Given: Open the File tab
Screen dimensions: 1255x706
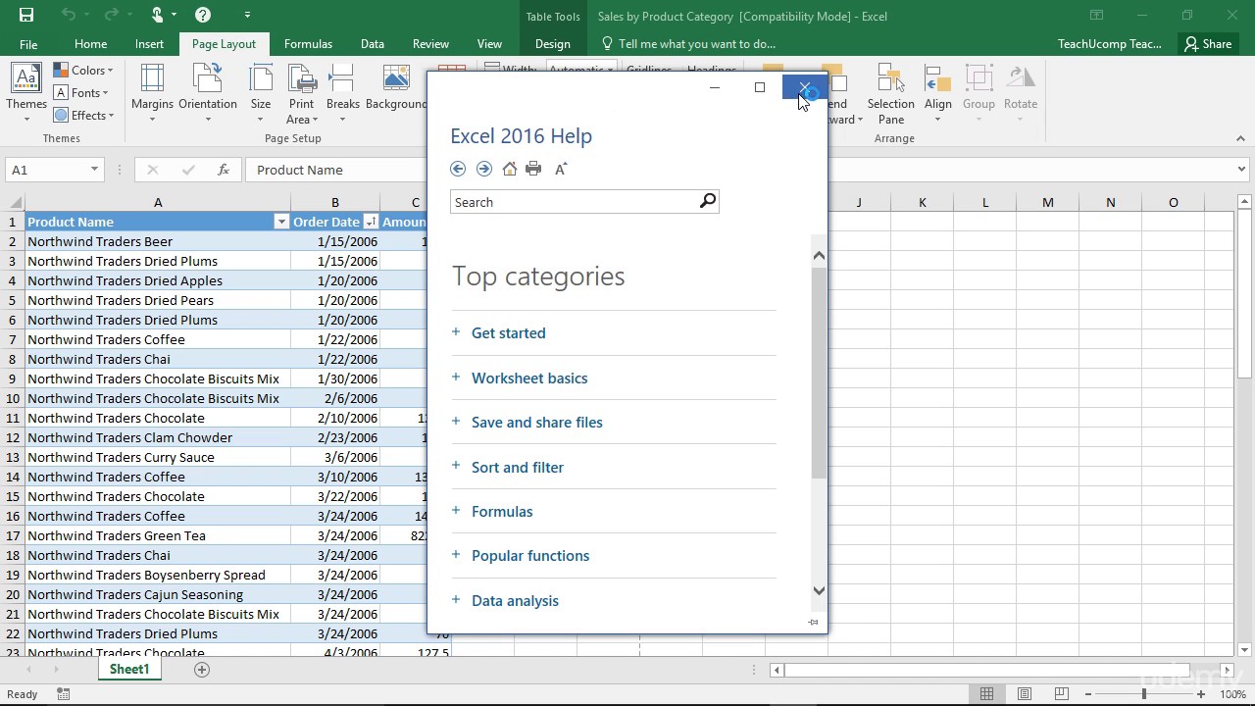Looking at the screenshot, I should point(28,44).
